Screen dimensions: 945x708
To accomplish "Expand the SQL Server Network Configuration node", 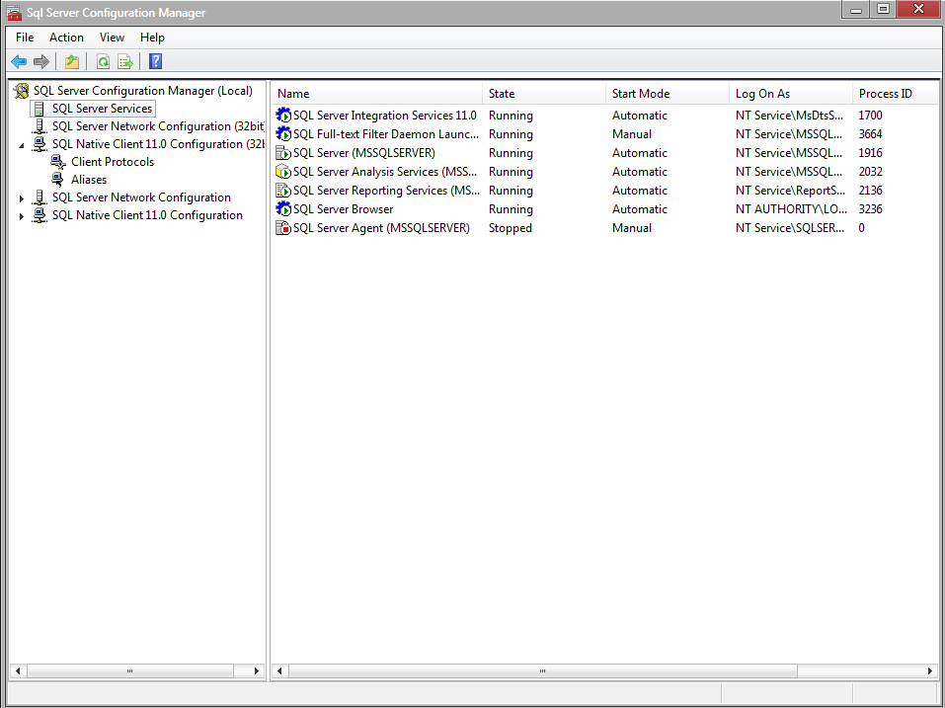I will tap(22, 198).
